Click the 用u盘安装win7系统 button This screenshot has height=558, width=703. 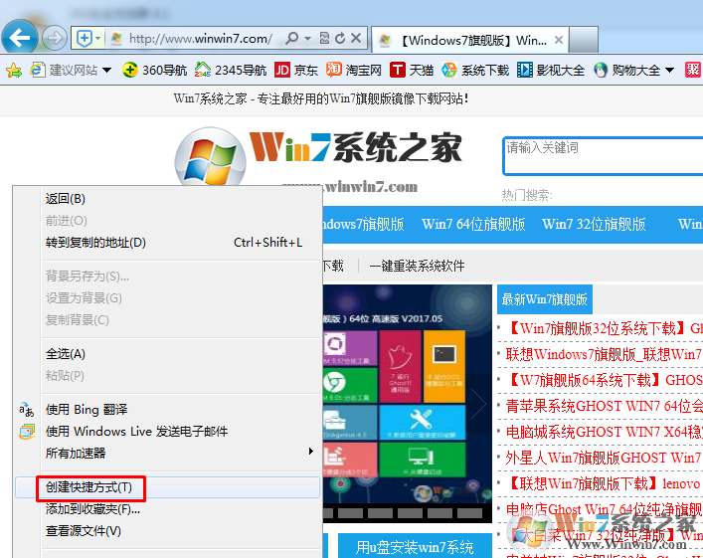click(416, 547)
